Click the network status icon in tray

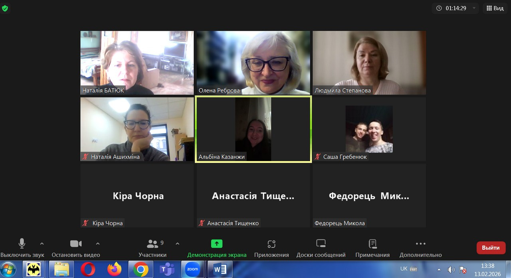click(463, 270)
